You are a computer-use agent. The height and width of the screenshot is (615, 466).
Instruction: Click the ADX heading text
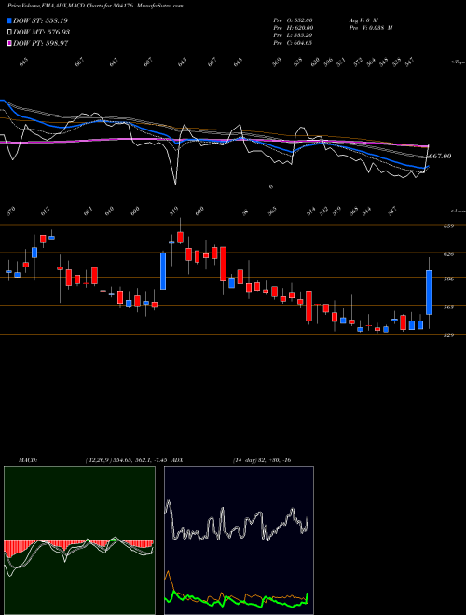click(x=177, y=460)
